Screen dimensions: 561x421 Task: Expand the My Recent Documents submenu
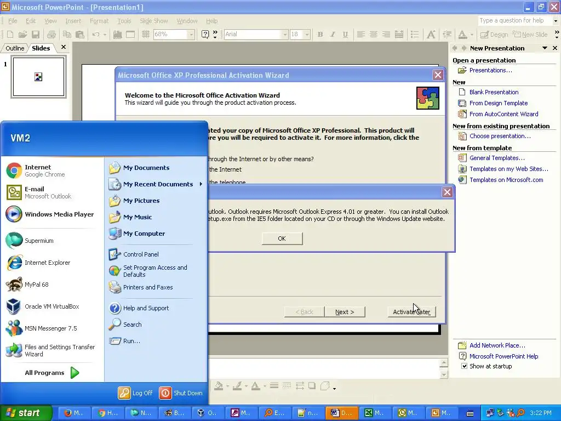pos(201,184)
